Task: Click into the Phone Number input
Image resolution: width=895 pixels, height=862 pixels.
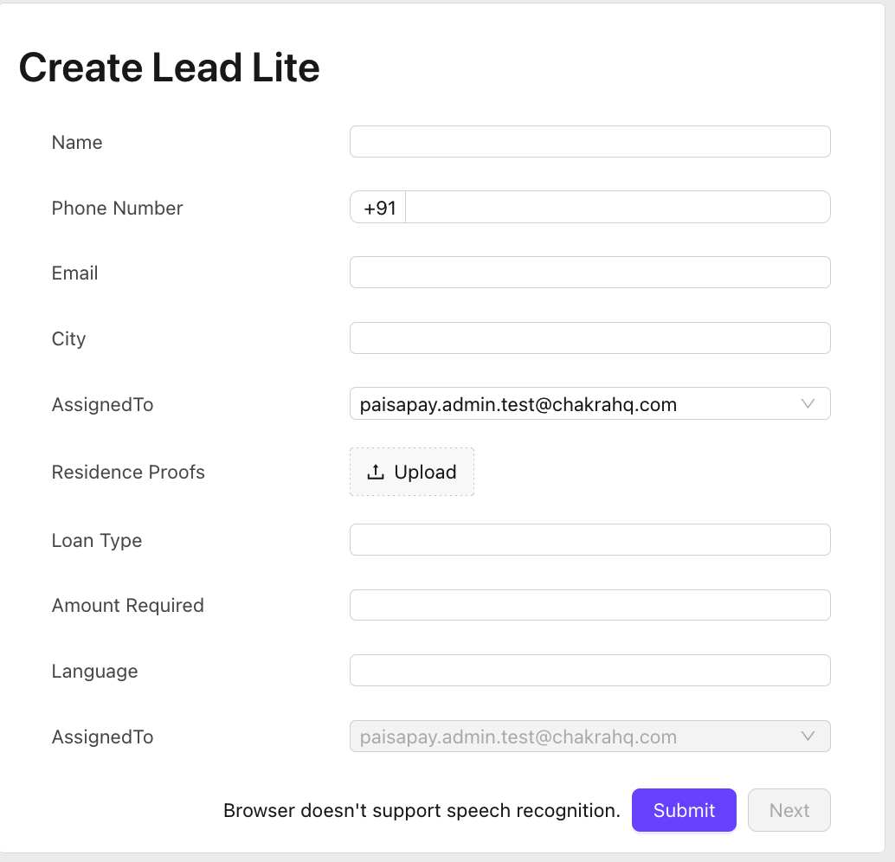Action: tap(617, 208)
